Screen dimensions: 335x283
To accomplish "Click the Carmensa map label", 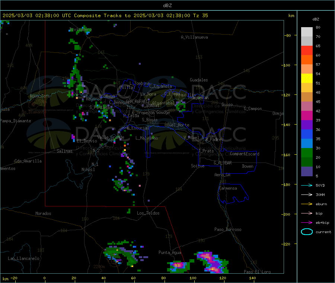I will coord(228,188).
